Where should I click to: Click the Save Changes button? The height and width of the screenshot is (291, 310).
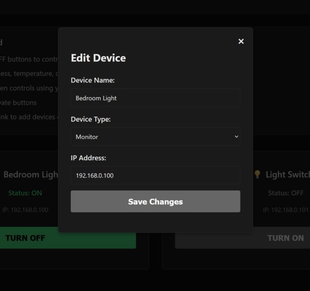tap(156, 201)
